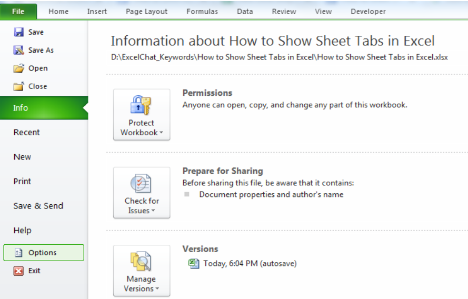Click the Versions heading
This screenshot has width=468, height=299.
coord(200,249)
